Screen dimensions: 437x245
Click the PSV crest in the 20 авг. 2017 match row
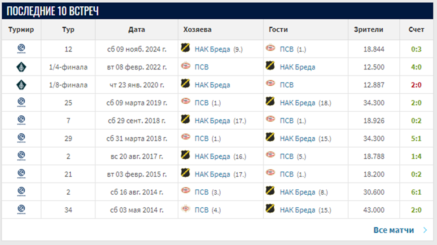(270, 156)
